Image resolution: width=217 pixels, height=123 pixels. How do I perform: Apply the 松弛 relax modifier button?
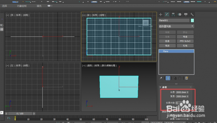(185, 46)
